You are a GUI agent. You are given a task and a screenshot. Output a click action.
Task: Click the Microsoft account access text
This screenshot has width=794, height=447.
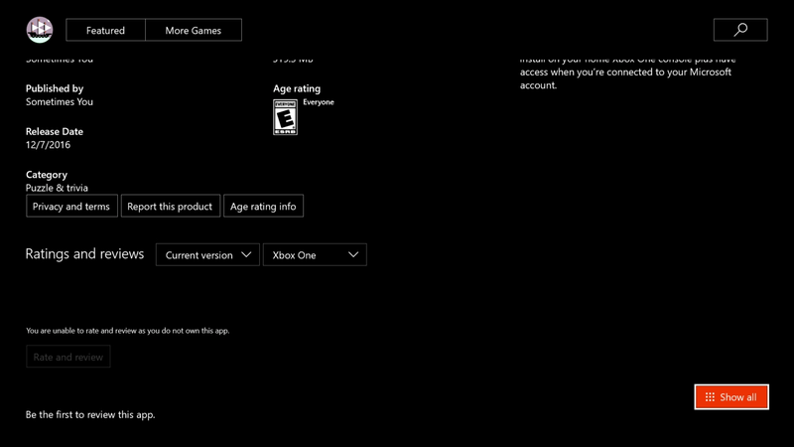[628, 72]
